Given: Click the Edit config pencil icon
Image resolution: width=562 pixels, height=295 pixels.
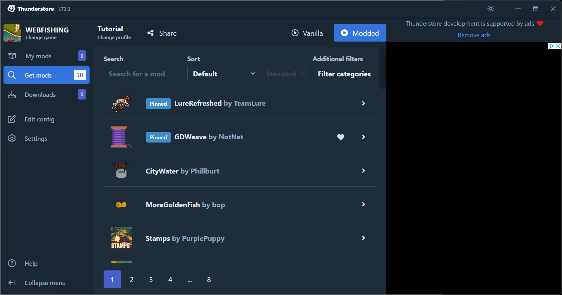Looking at the screenshot, I should pyautogui.click(x=12, y=119).
